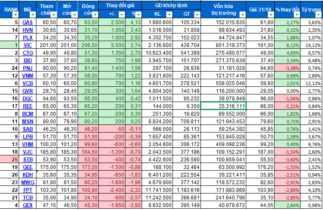Open the GAS ticker link
Screen dimensions: 323x210
[x=28, y=22]
